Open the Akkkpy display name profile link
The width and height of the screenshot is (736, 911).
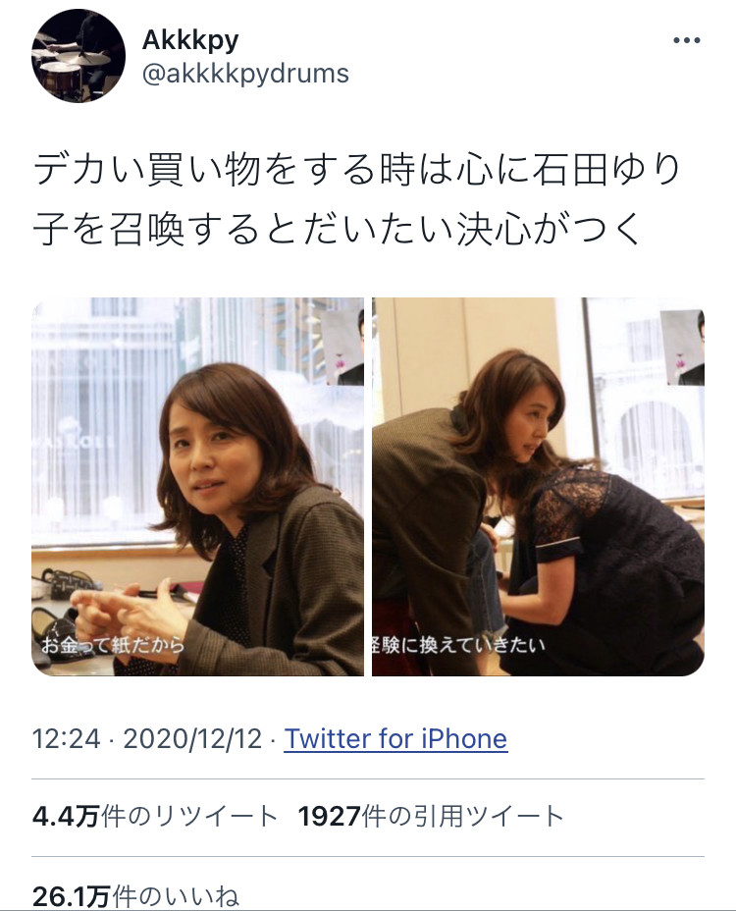pyautogui.click(x=190, y=40)
